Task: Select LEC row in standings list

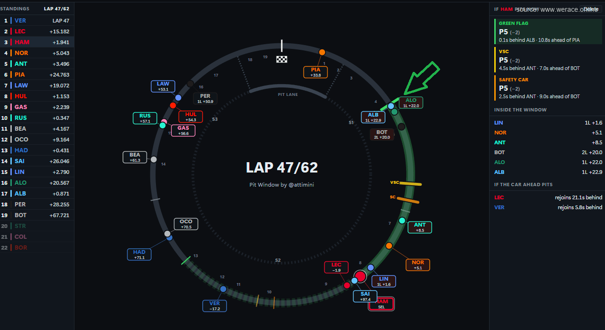Action: coord(37,31)
